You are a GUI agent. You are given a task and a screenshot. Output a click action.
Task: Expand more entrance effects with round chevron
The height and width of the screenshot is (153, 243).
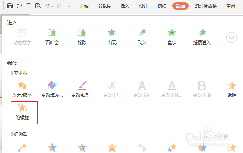pyautogui.click(x=232, y=38)
